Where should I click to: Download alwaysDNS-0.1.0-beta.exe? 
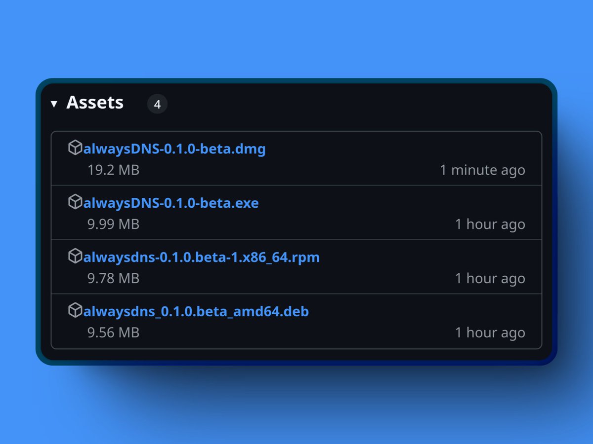170,203
